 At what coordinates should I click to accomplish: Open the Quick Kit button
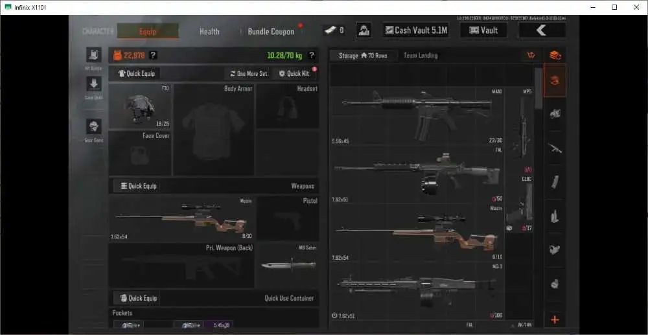pyautogui.click(x=294, y=73)
